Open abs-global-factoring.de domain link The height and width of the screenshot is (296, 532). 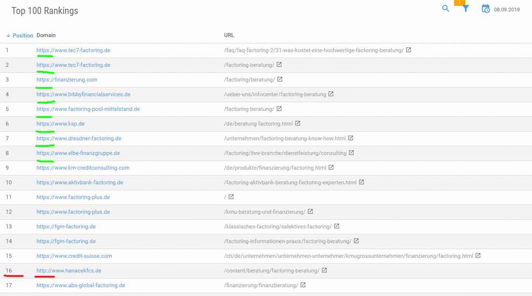(81, 285)
